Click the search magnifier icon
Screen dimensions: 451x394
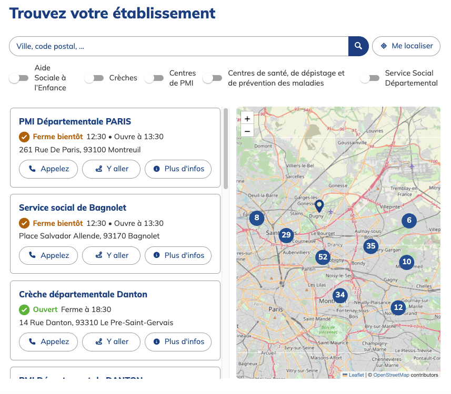tap(358, 46)
